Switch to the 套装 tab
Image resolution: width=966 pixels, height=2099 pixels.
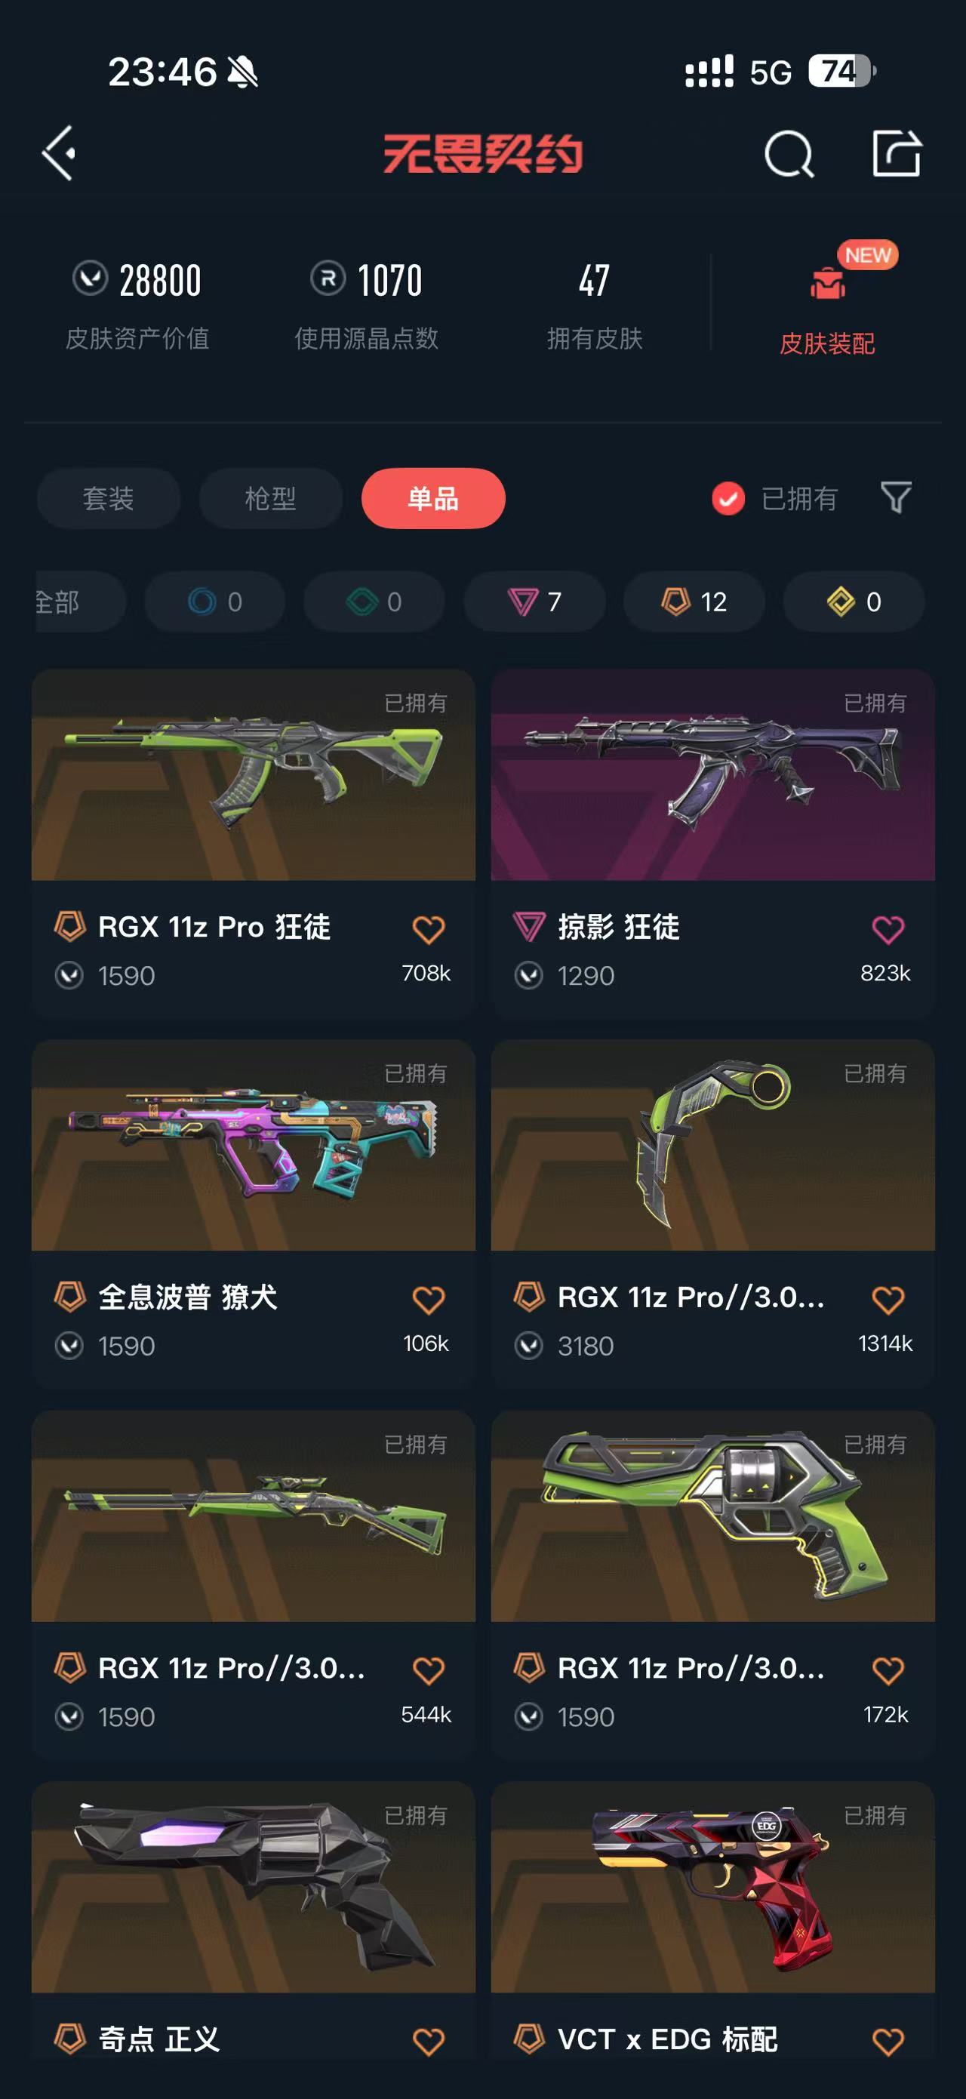[x=109, y=498]
